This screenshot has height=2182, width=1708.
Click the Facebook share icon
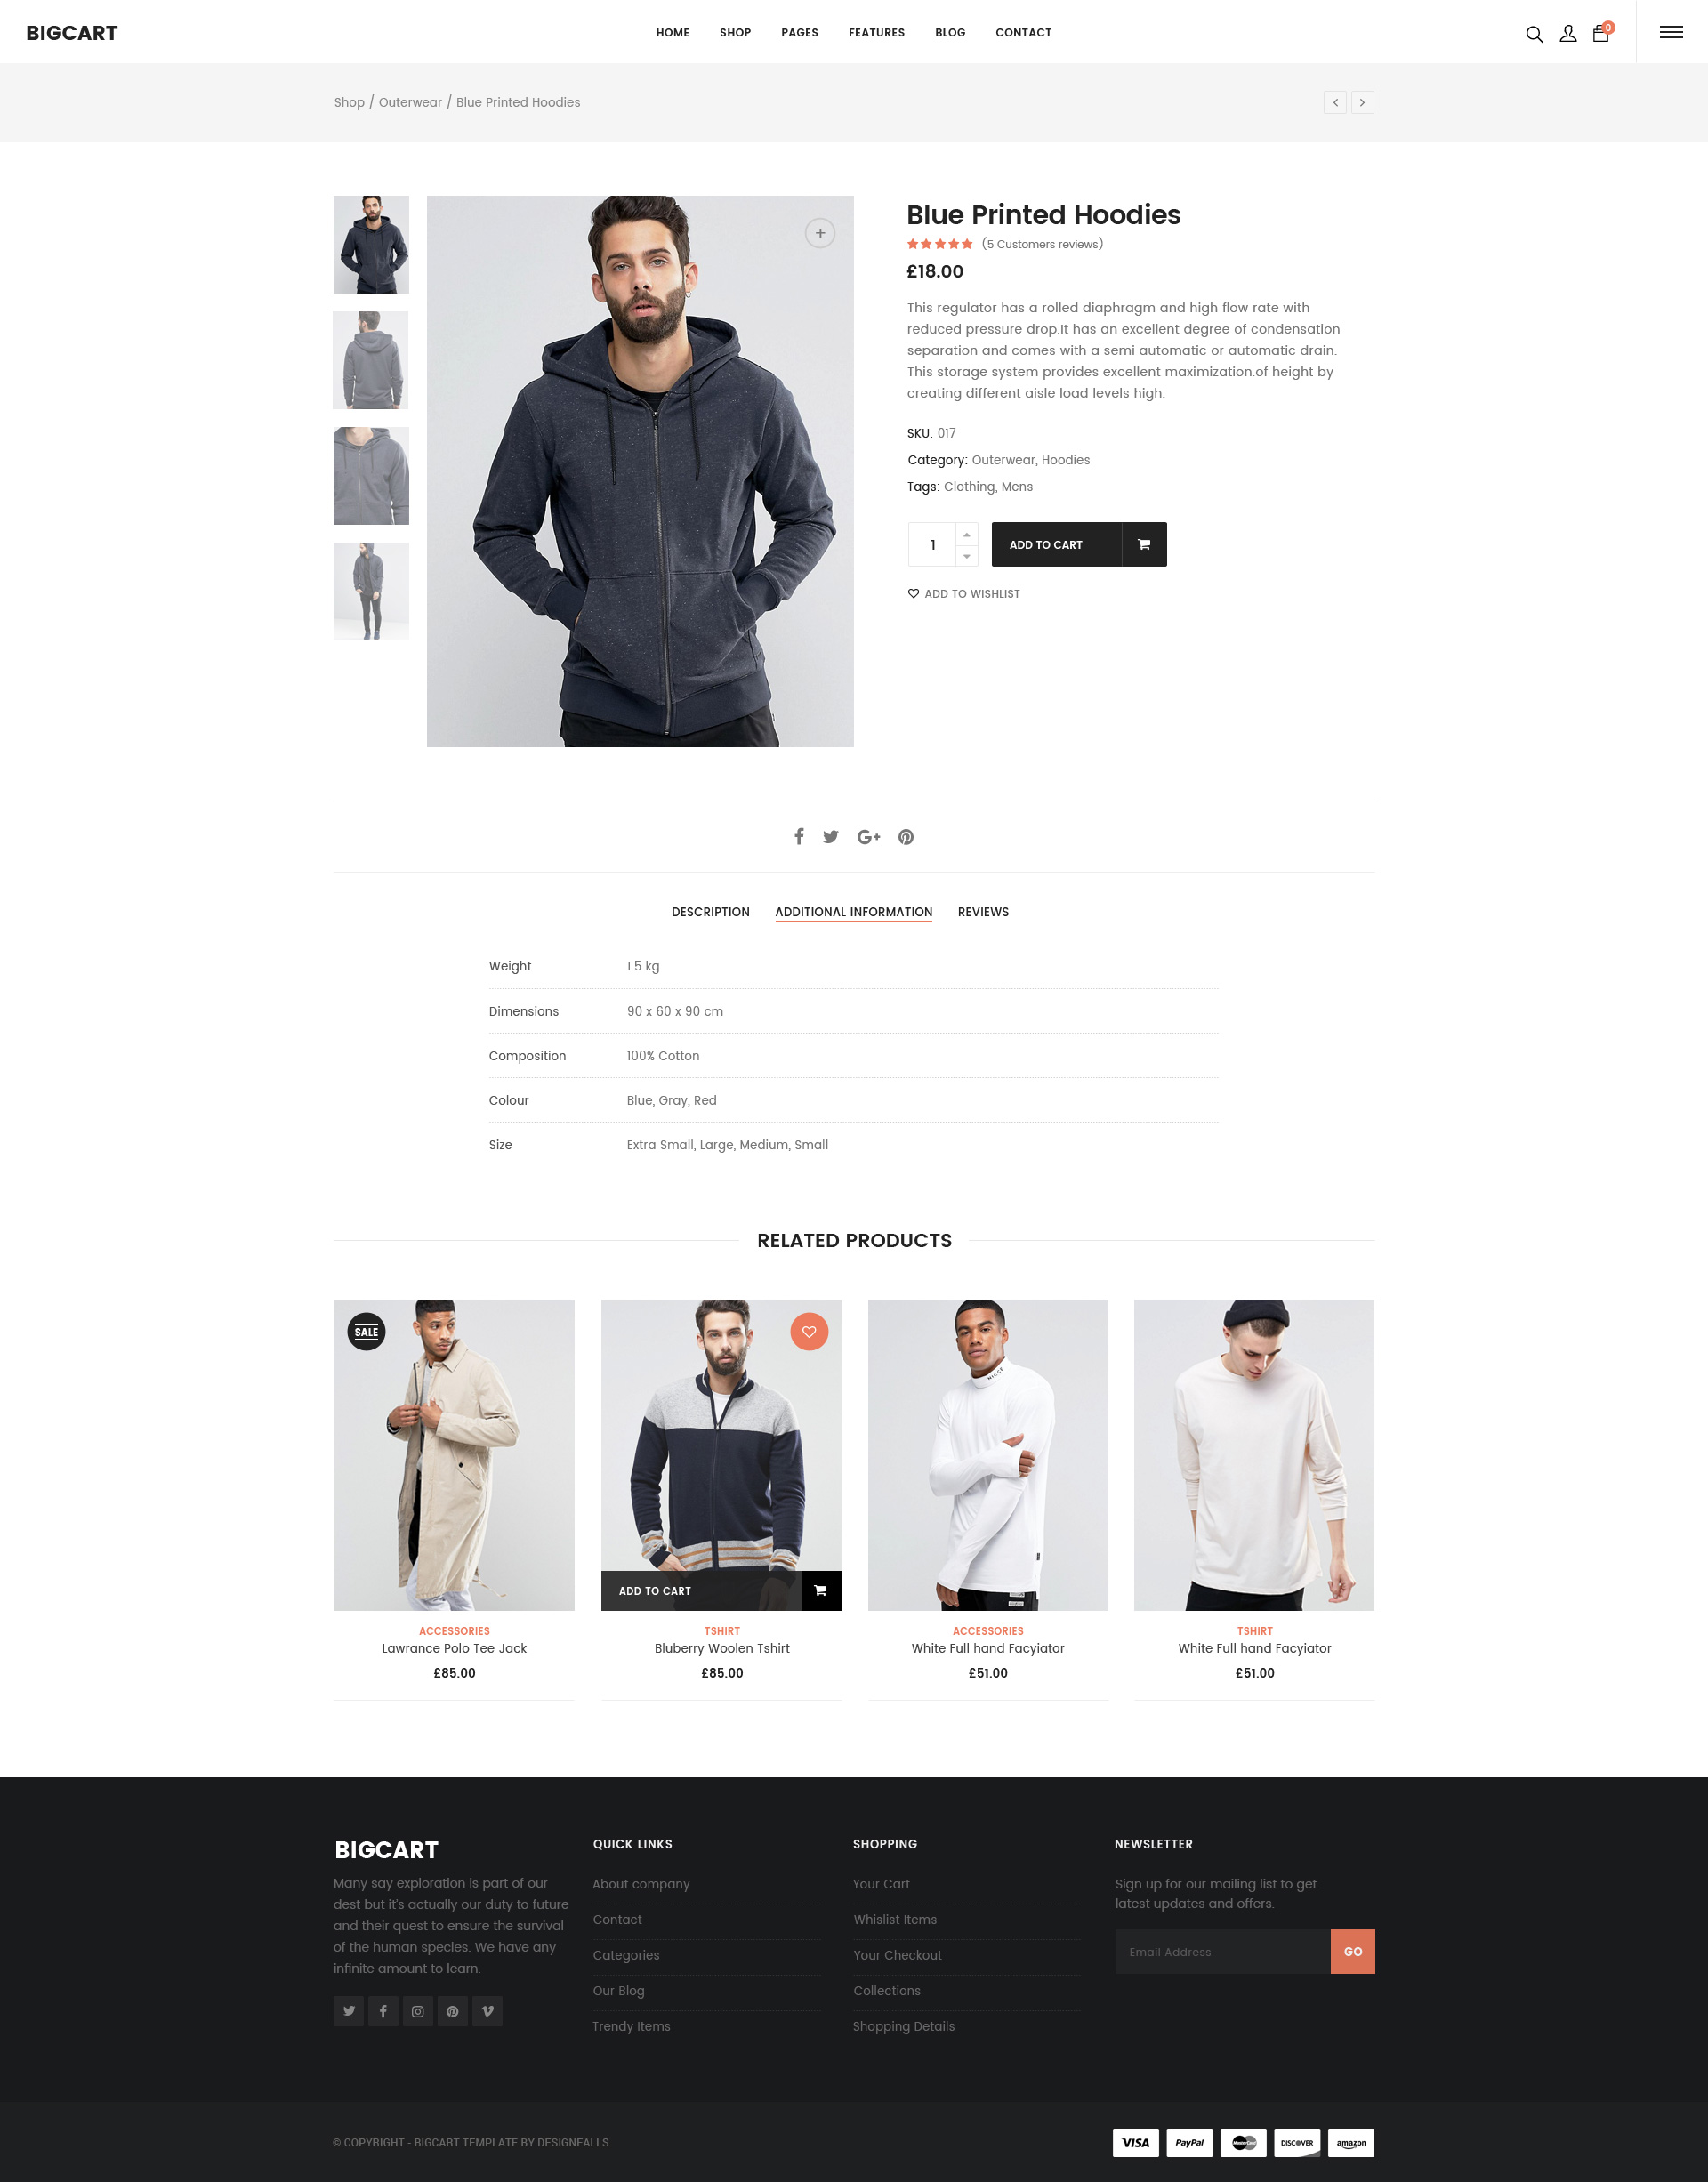pyautogui.click(x=799, y=836)
